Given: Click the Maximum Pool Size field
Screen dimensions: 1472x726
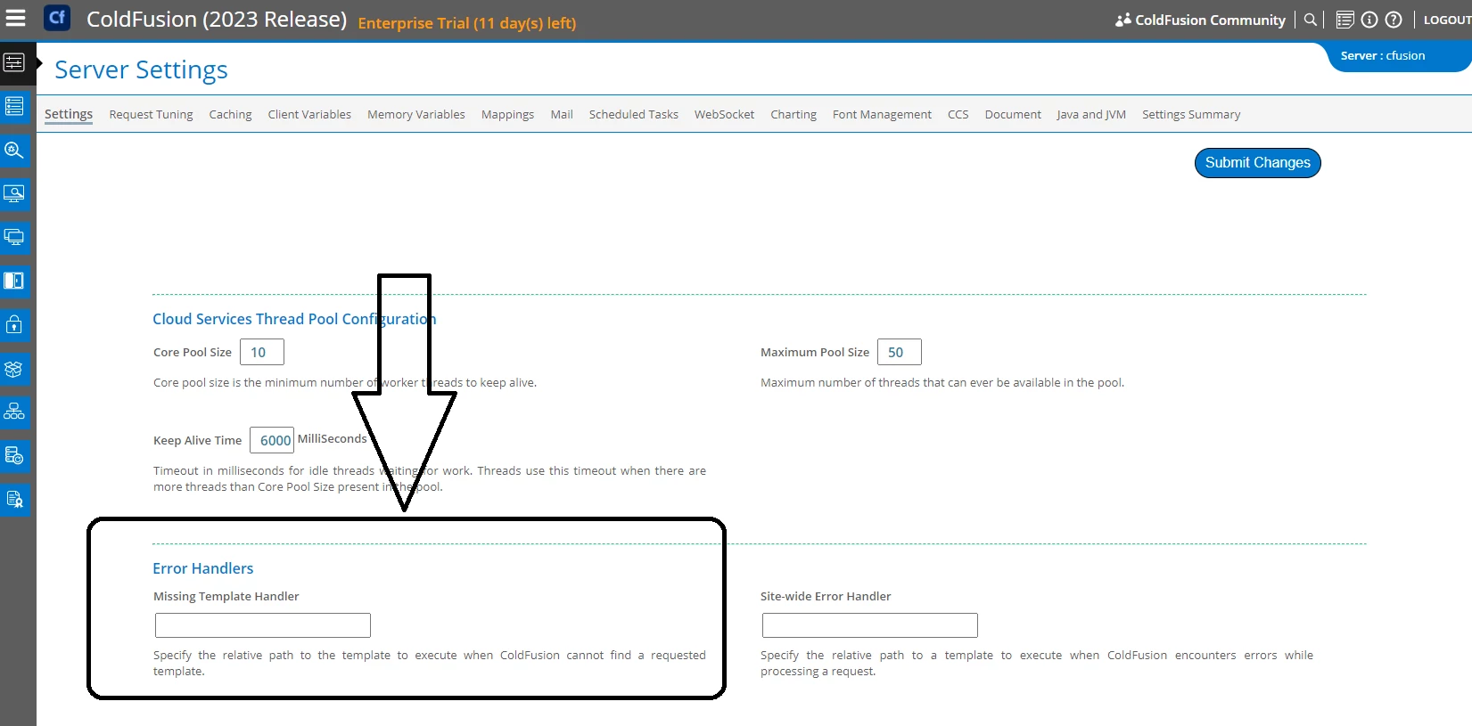Looking at the screenshot, I should (x=900, y=352).
